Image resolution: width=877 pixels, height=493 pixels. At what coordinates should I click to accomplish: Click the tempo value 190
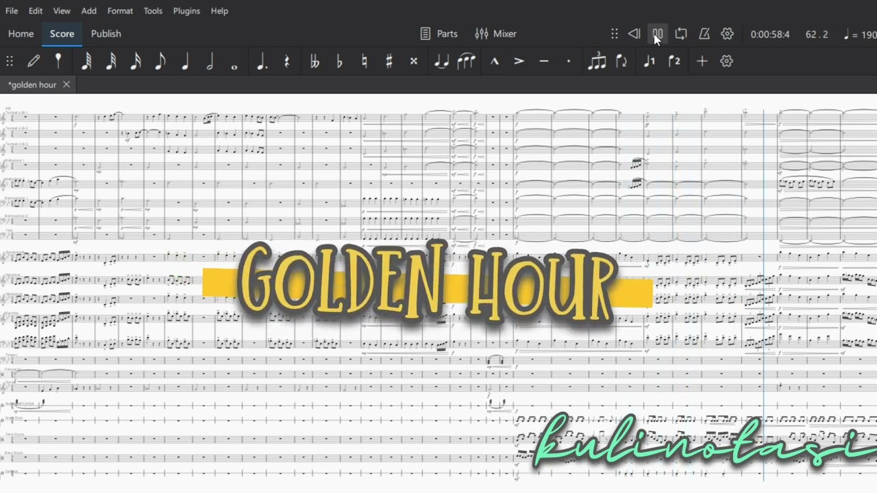[x=869, y=34]
